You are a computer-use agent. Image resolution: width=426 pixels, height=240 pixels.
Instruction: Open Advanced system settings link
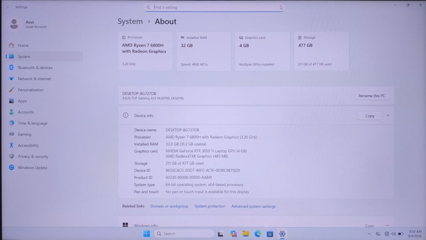253,207
